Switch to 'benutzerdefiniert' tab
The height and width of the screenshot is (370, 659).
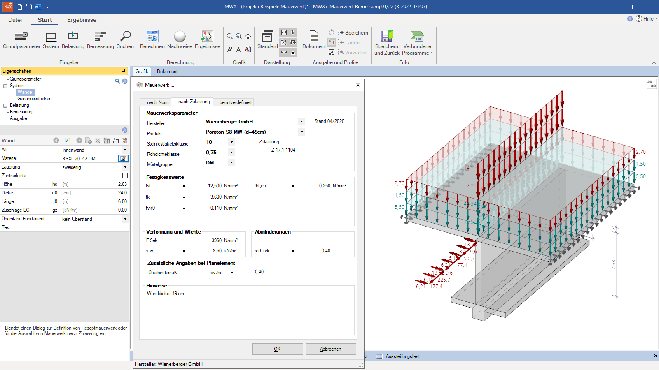[234, 102]
